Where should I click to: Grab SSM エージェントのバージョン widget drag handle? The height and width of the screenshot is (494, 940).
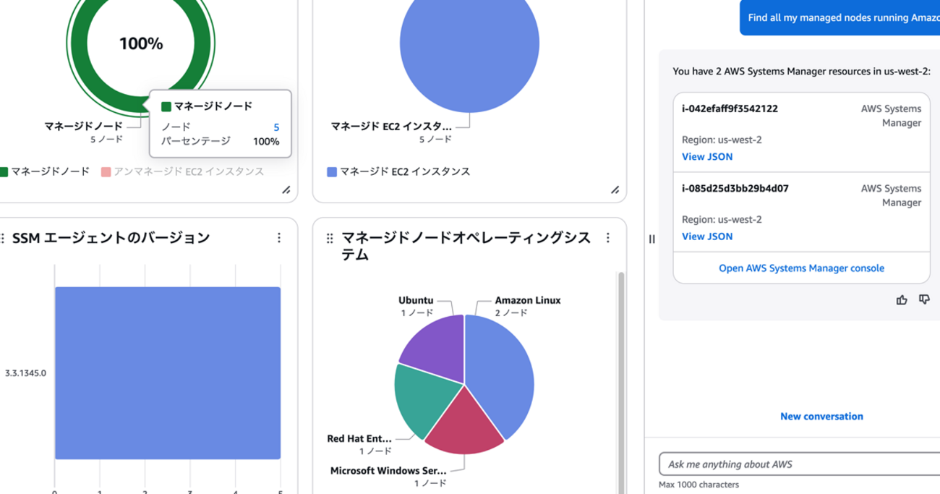(x=3, y=238)
